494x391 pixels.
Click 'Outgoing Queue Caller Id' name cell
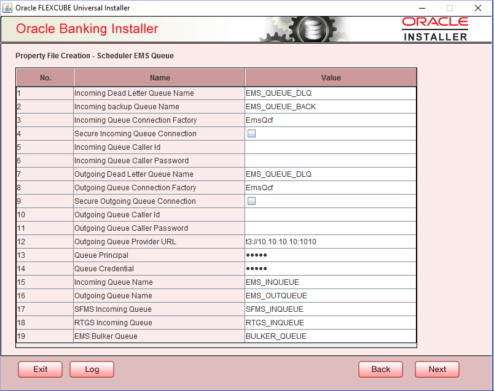[159, 215]
